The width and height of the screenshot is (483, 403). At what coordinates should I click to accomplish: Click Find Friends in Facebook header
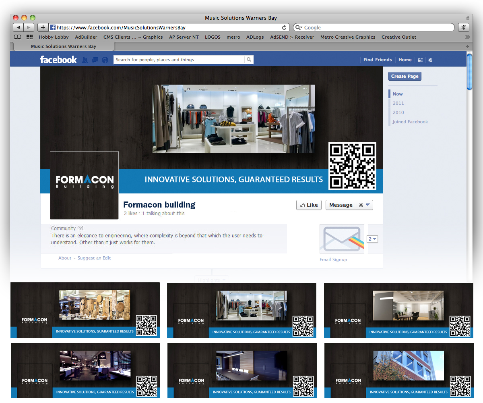point(378,60)
